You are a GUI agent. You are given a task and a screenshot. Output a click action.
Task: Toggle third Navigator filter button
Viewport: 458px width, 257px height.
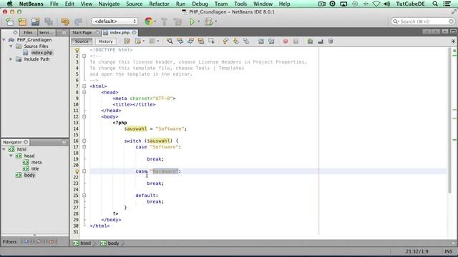52,241
